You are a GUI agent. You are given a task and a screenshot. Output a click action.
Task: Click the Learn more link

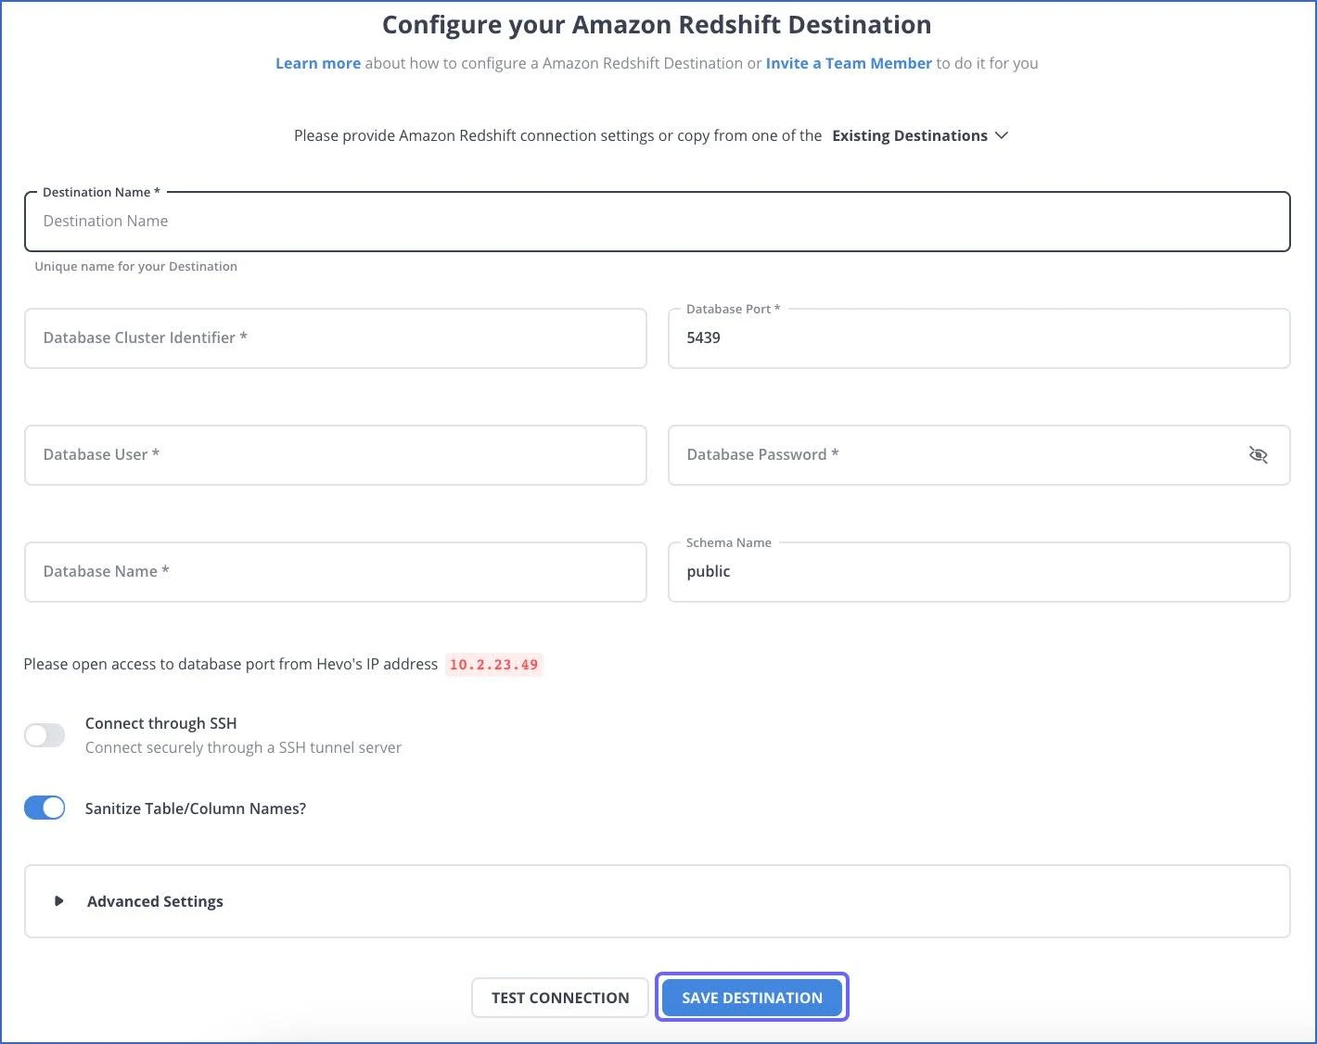[318, 63]
